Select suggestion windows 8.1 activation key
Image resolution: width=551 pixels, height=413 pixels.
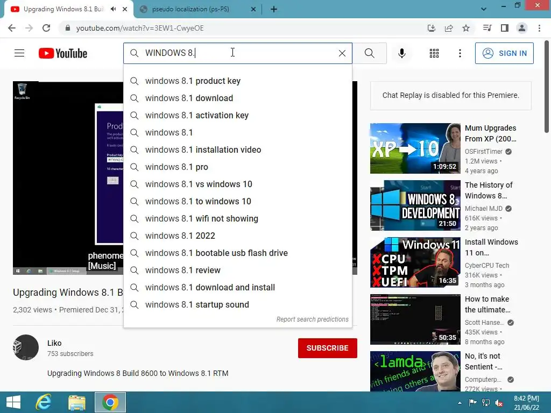tap(237, 116)
